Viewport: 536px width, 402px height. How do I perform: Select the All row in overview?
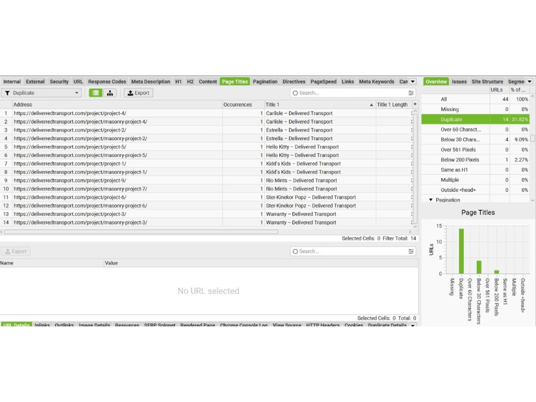tap(475, 99)
